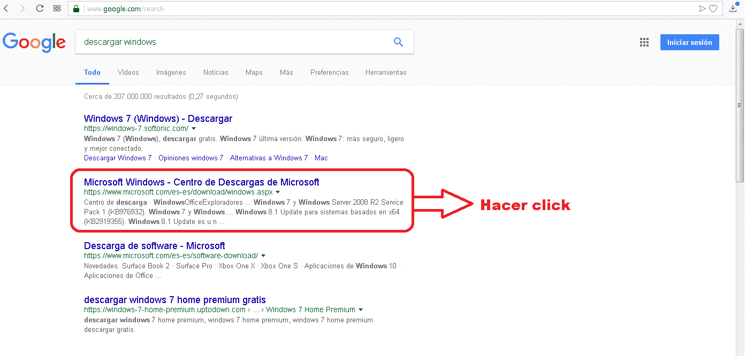The image size is (746, 356).
Task: Click the green padlock security icon
Action: click(x=76, y=9)
